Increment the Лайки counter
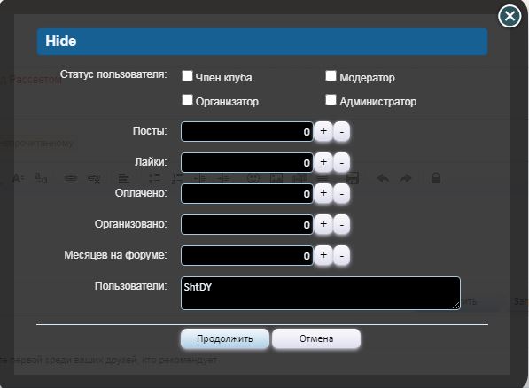529x388 pixels. (323, 162)
